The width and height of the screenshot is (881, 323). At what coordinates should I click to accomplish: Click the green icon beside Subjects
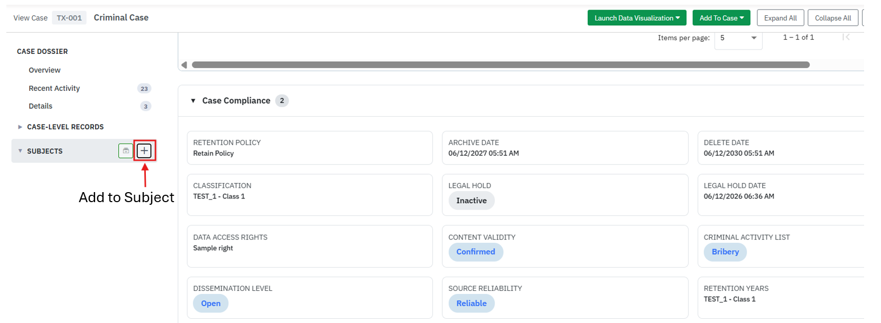(126, 151)
